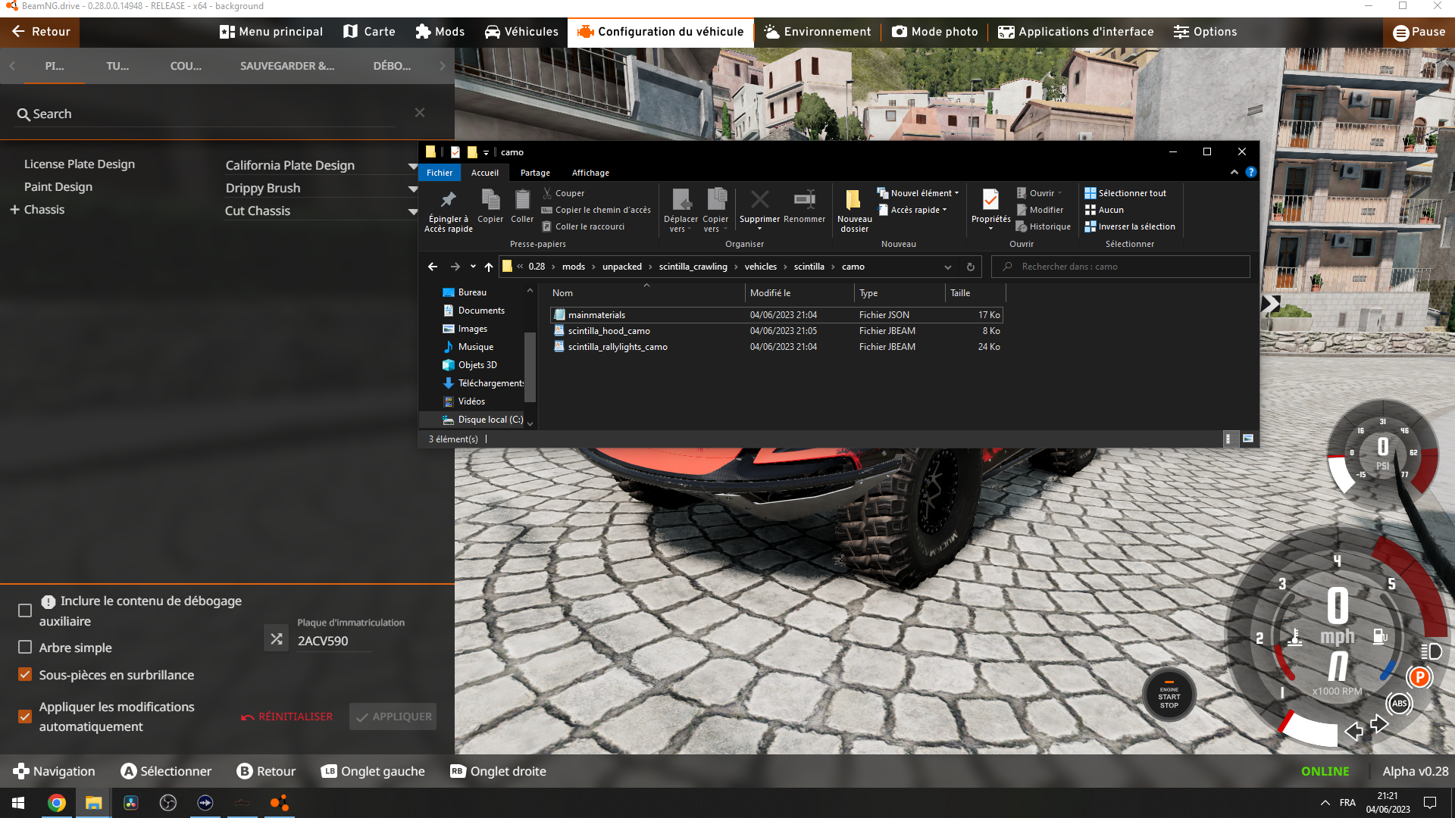Click the Renommer icon in ribbon
The image size is (1455, 818).
pos(804,200)
